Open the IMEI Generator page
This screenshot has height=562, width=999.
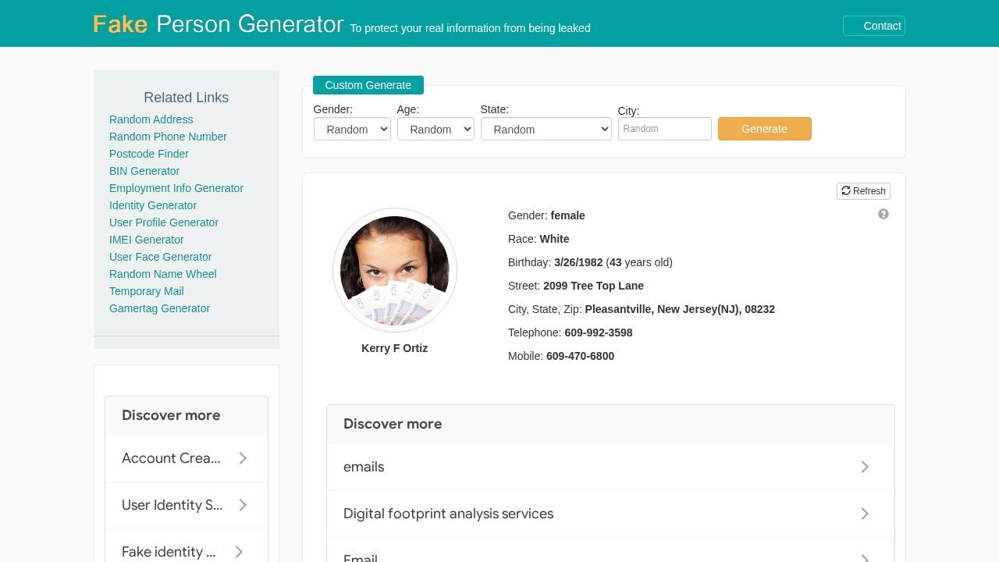[146, 240]
